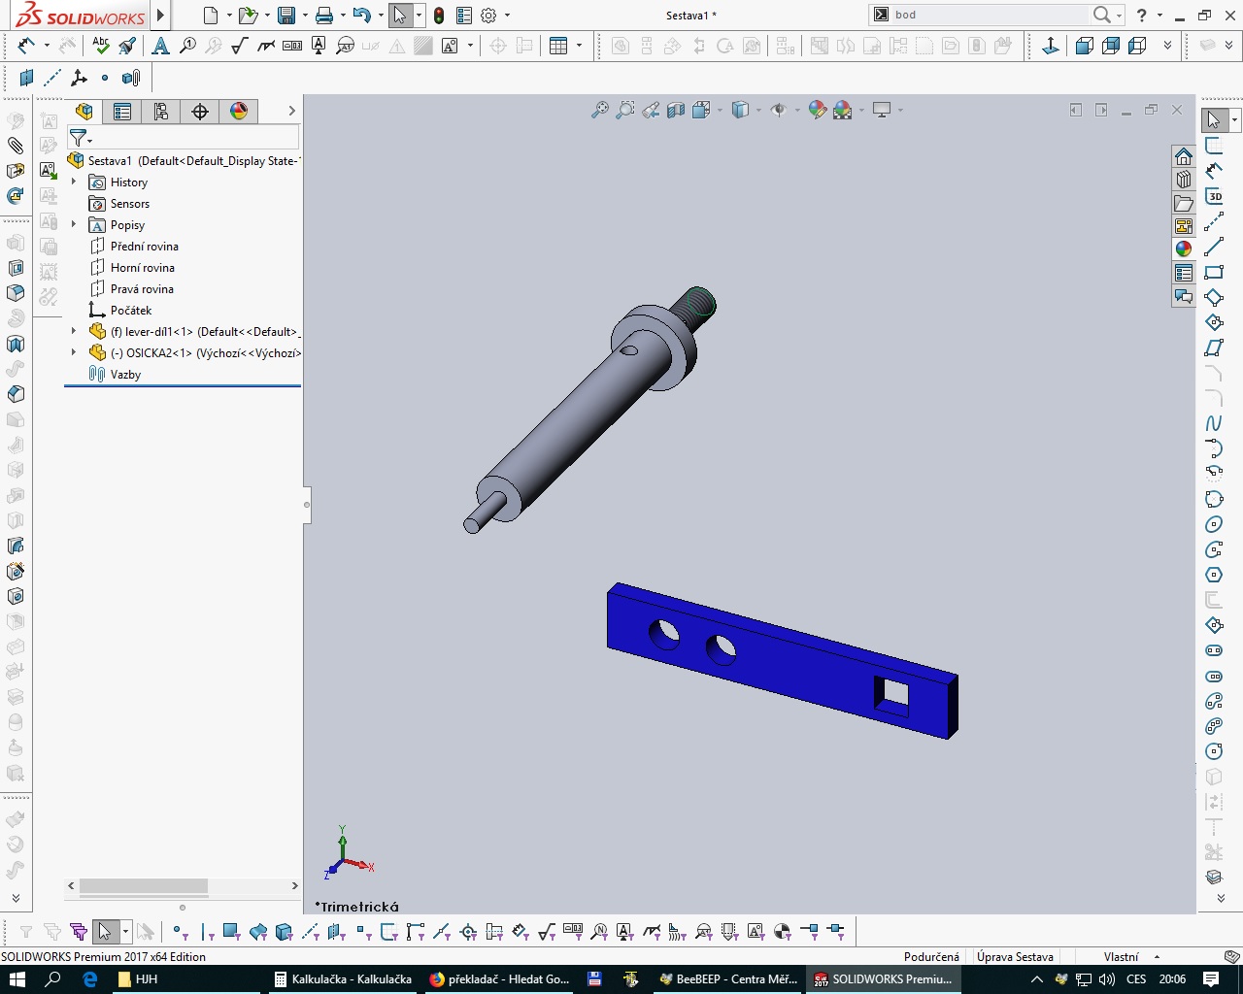
Task: Print the document with the printer icon
Action: 324,16
